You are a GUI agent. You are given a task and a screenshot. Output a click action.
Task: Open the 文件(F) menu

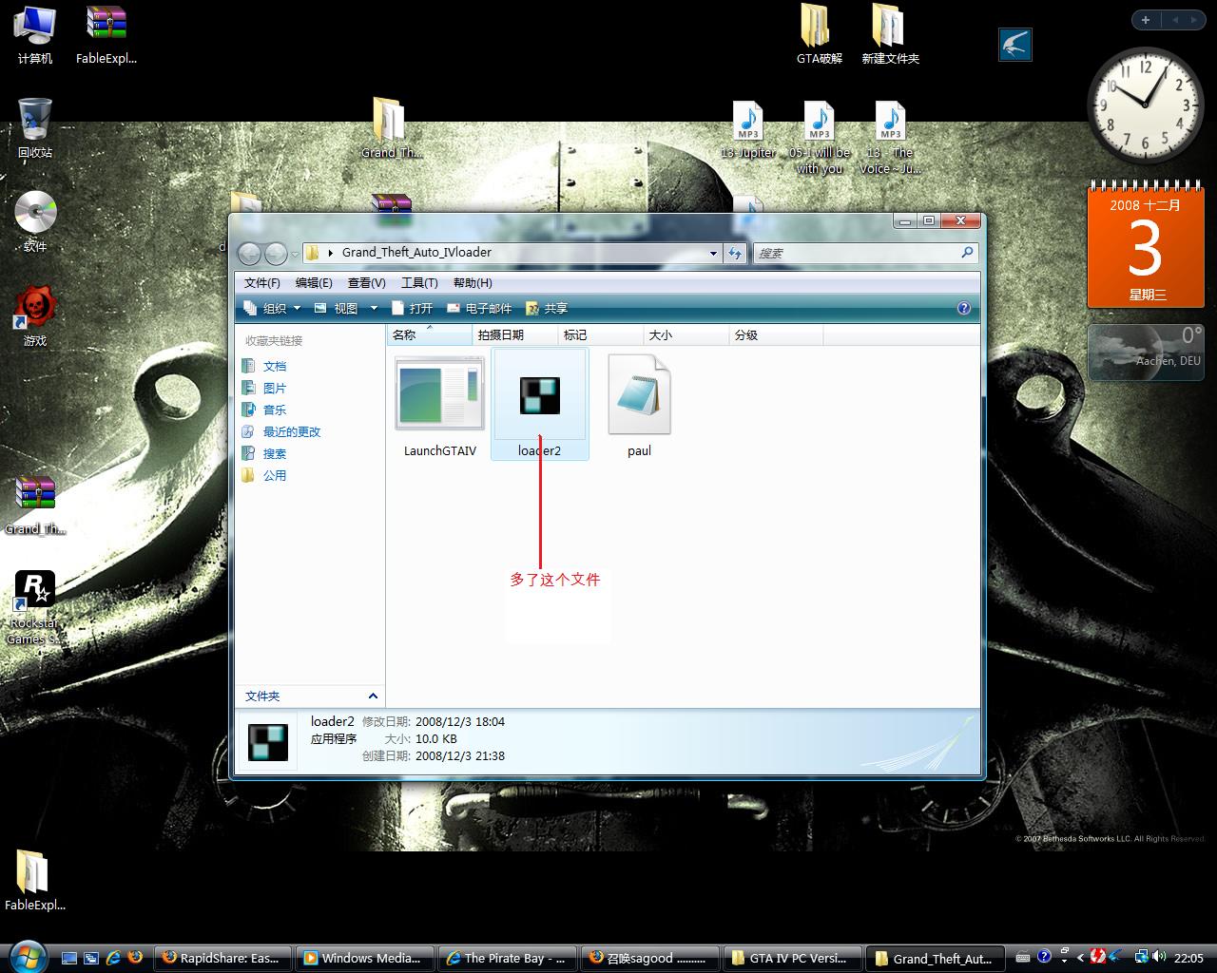pos(261,282)
